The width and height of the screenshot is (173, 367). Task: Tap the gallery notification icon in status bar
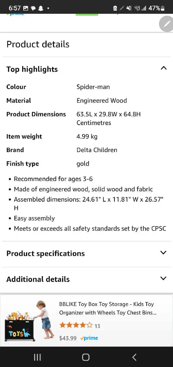(26, 8)
